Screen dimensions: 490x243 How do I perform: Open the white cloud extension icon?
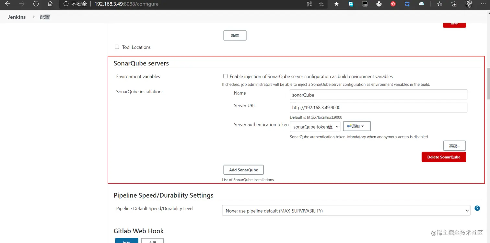coord(421,4)
